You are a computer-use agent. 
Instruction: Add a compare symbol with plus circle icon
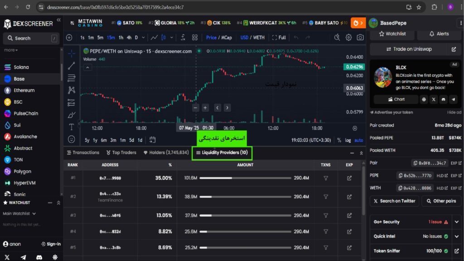(69, 38)
